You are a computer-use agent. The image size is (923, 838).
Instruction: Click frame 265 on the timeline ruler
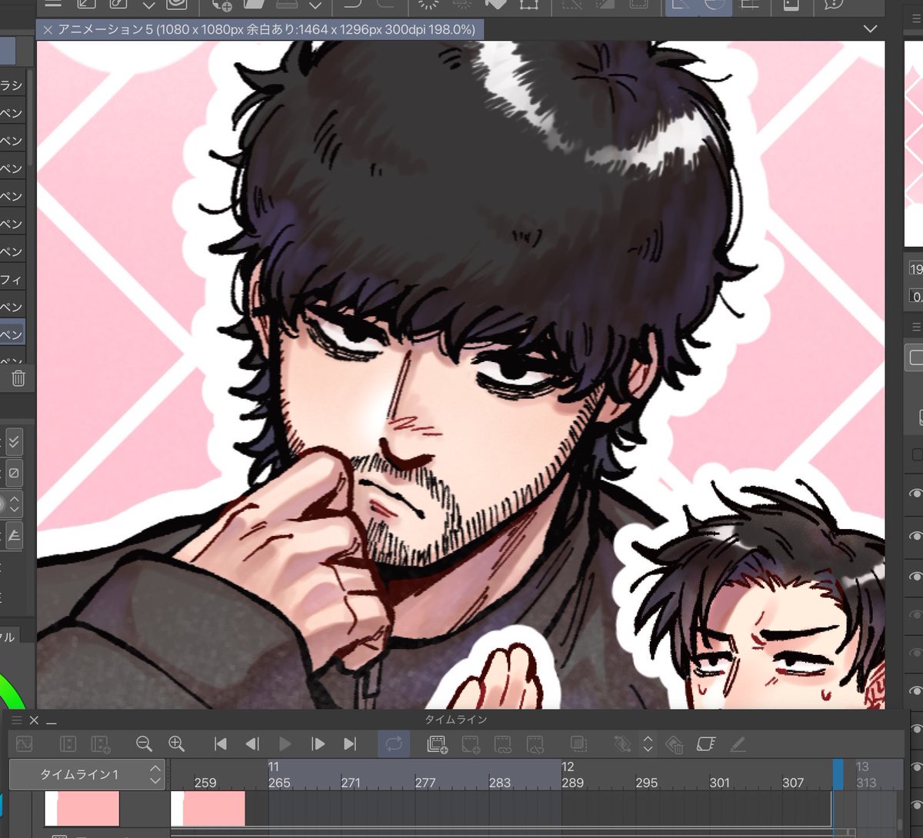[x=279, y=783]
